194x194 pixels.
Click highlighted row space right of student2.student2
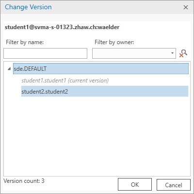tap(128, 91)
